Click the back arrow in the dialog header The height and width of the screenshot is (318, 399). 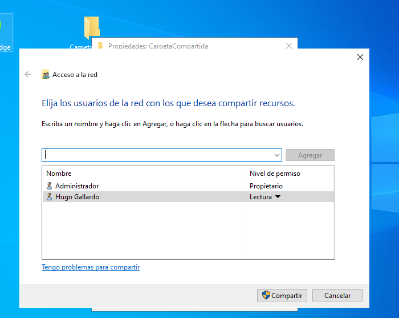[x=28, y=74]
